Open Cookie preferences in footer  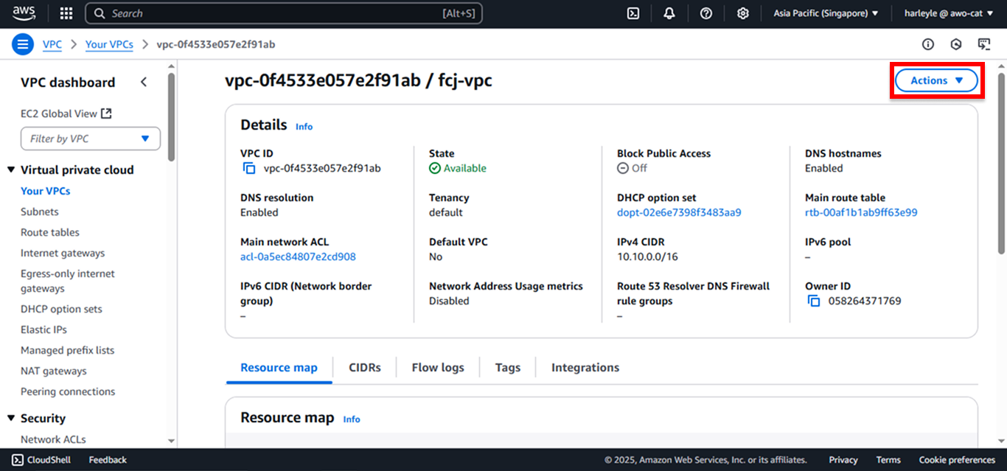(957, 460)
